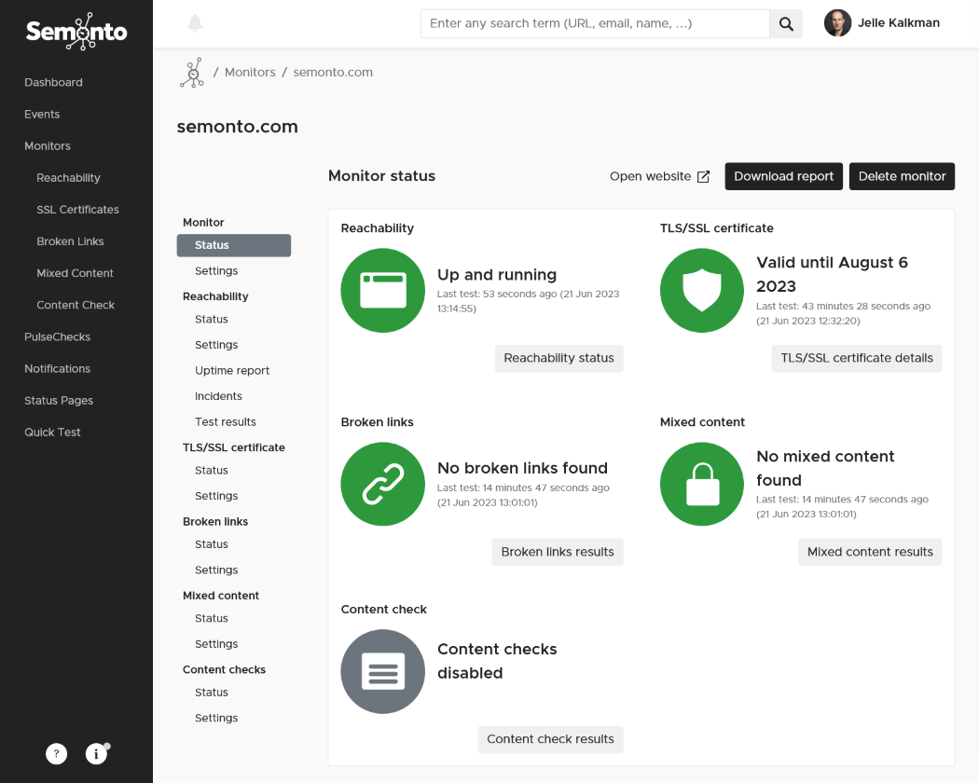Open Status Pages in the sidebar

[59, 401]
